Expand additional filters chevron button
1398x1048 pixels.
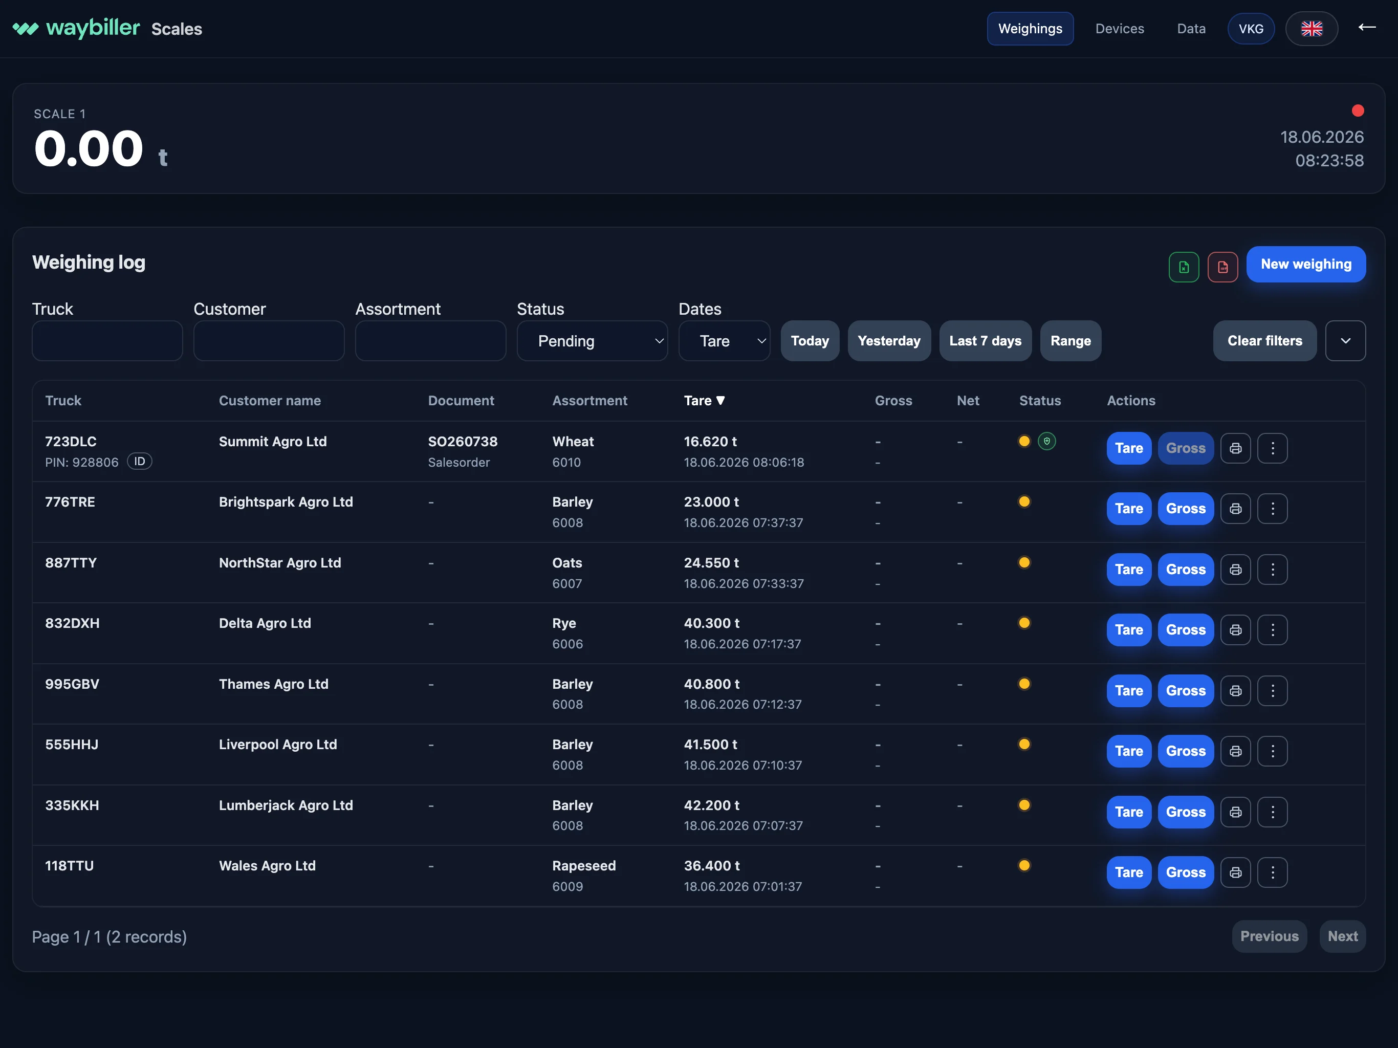1345,341
